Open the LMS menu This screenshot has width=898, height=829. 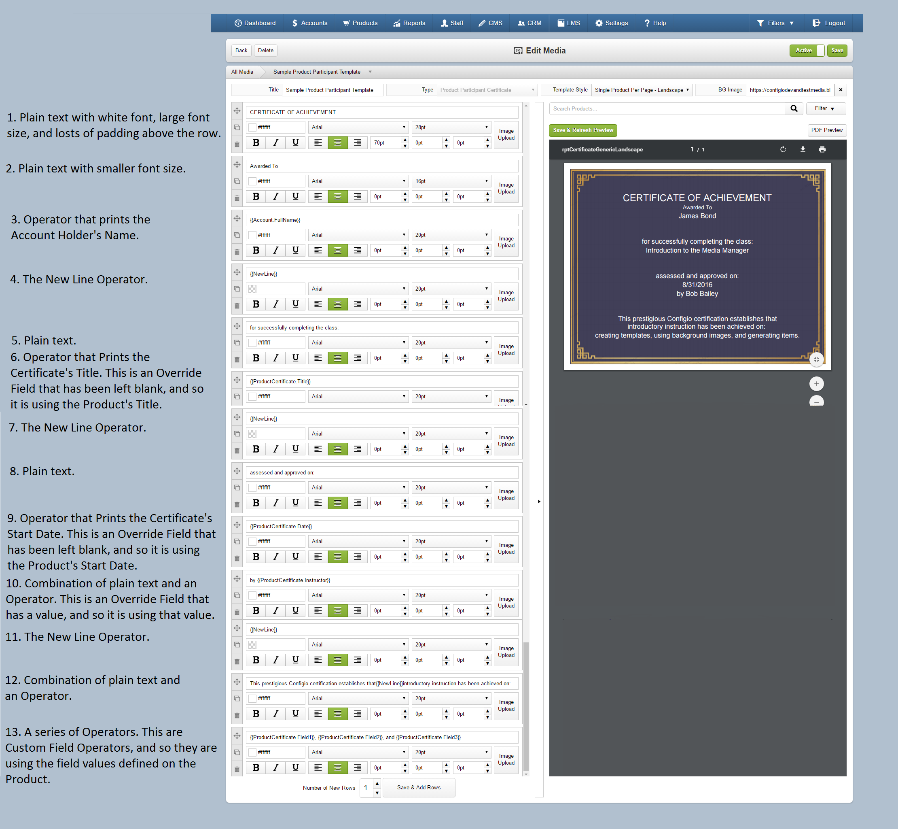coord(568,23)
